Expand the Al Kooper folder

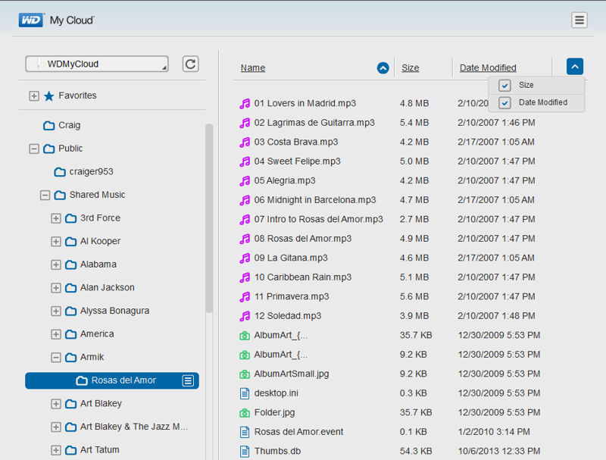[x=56, y=241]
